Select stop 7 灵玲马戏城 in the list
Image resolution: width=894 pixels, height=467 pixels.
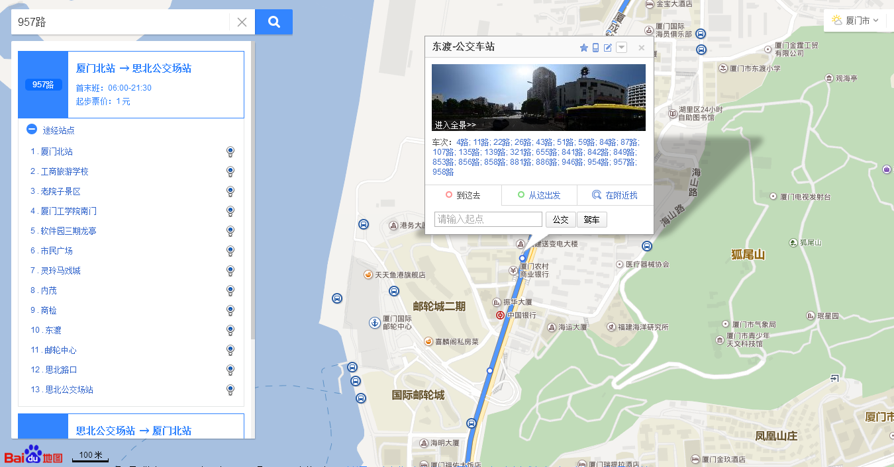pyautogui.click(x=60, y=271)
